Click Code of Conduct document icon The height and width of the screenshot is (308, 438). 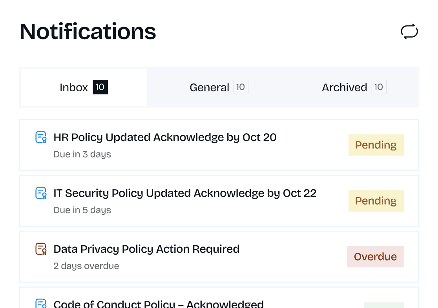[x=41, y=304]
